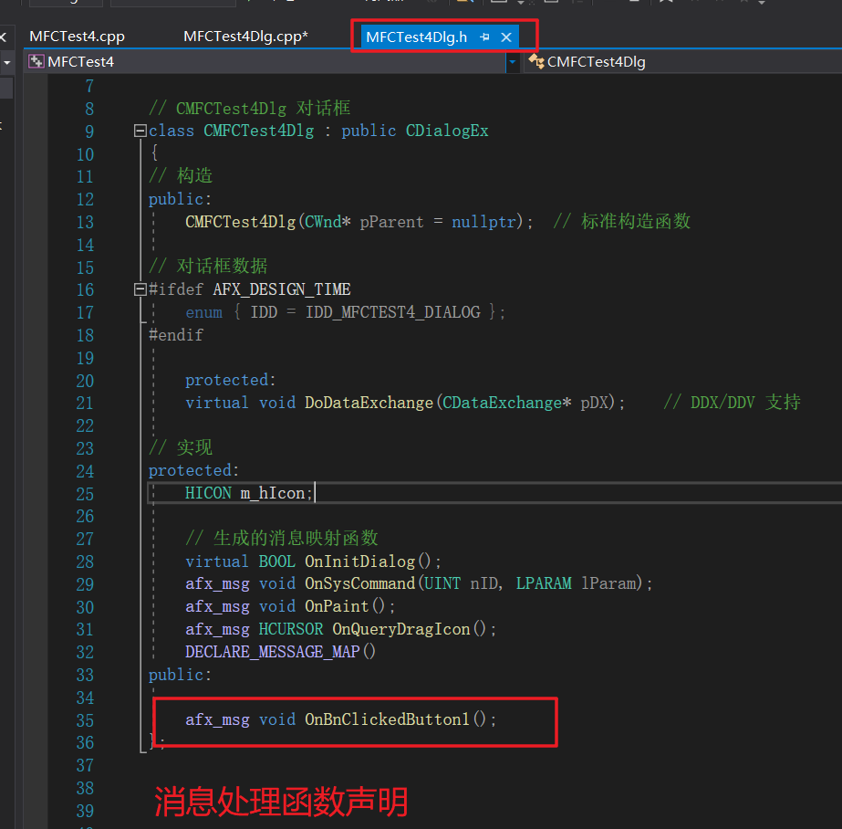Open the CMFCTest4Dlg class navigation dropdown

tap(682, 62)
